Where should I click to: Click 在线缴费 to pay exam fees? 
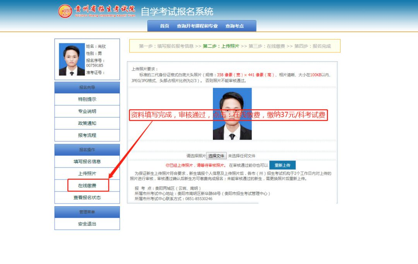coord(87,185)
